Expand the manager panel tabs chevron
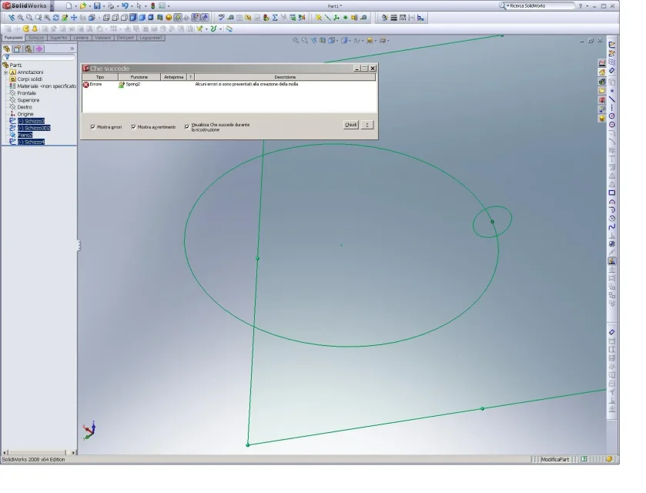 [72, 49]
